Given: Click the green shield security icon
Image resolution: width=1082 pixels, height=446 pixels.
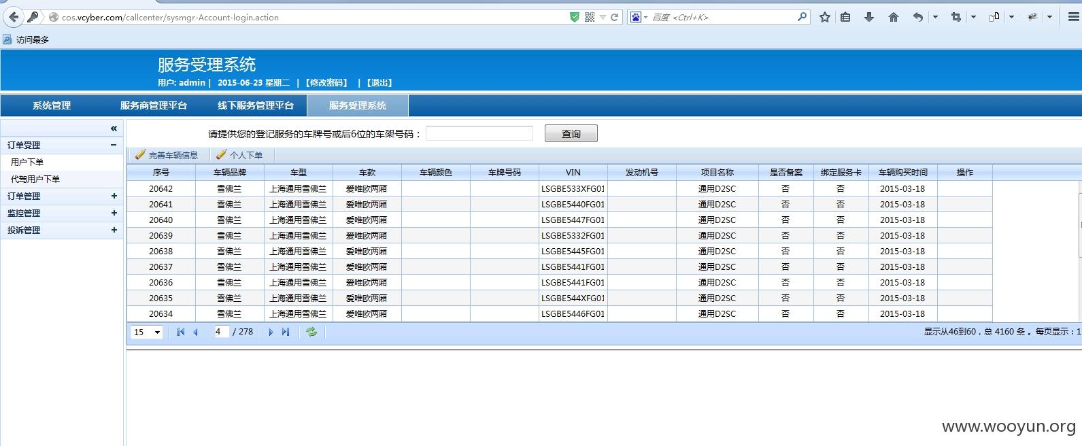Looking at the screenshot, I should click(x=575, y=17).
